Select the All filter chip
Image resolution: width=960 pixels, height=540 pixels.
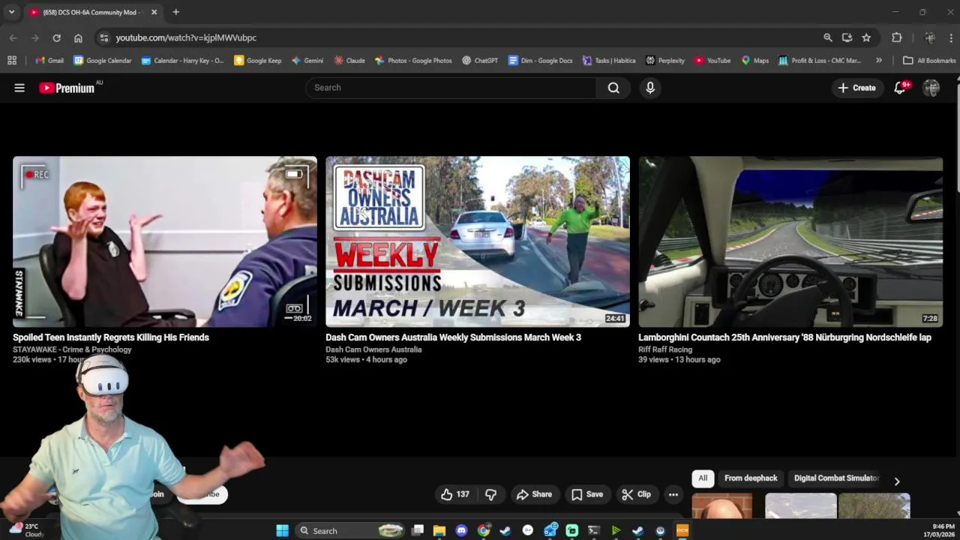[x=703, y=478]
